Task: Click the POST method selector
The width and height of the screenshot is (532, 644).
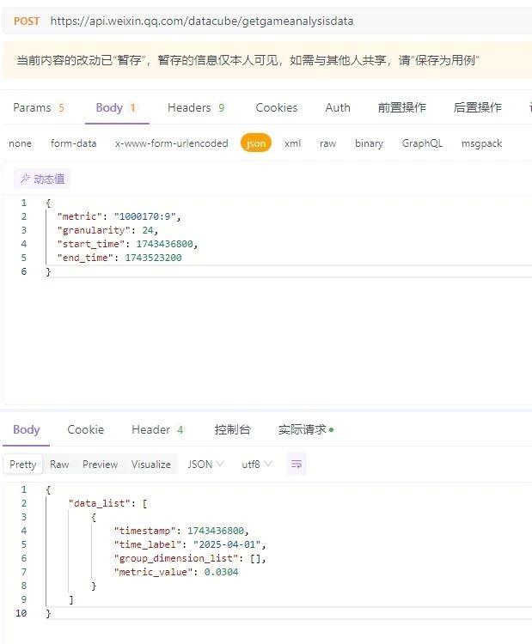Action: click(x=27, y=21)
